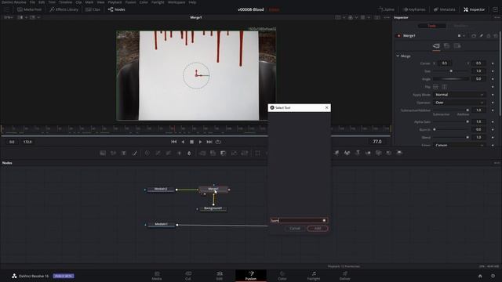502x282 pixels.
Task: Open project settings gear at bottom right
Action: pos(493,276)
